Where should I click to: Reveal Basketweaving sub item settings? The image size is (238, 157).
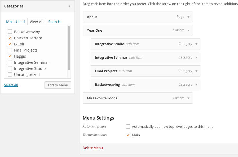tap(196, 84)
